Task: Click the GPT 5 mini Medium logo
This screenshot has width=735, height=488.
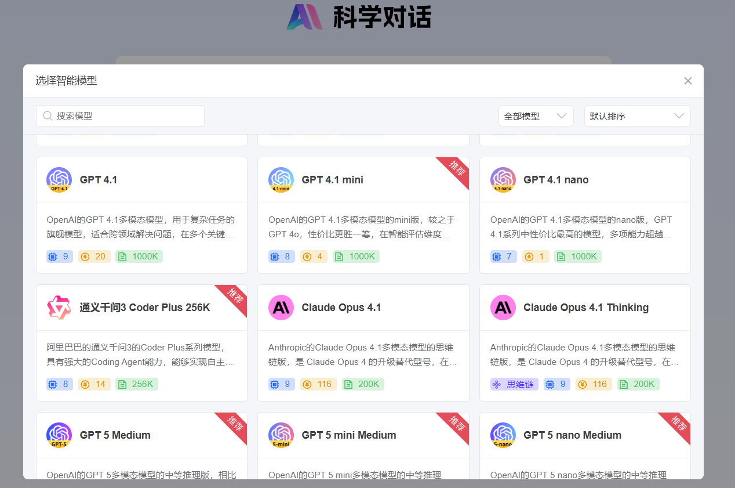Action: pyautogui.click(x=281, y=435)
